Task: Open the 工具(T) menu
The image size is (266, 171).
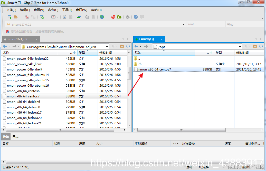Action: (x=67, y=10)
